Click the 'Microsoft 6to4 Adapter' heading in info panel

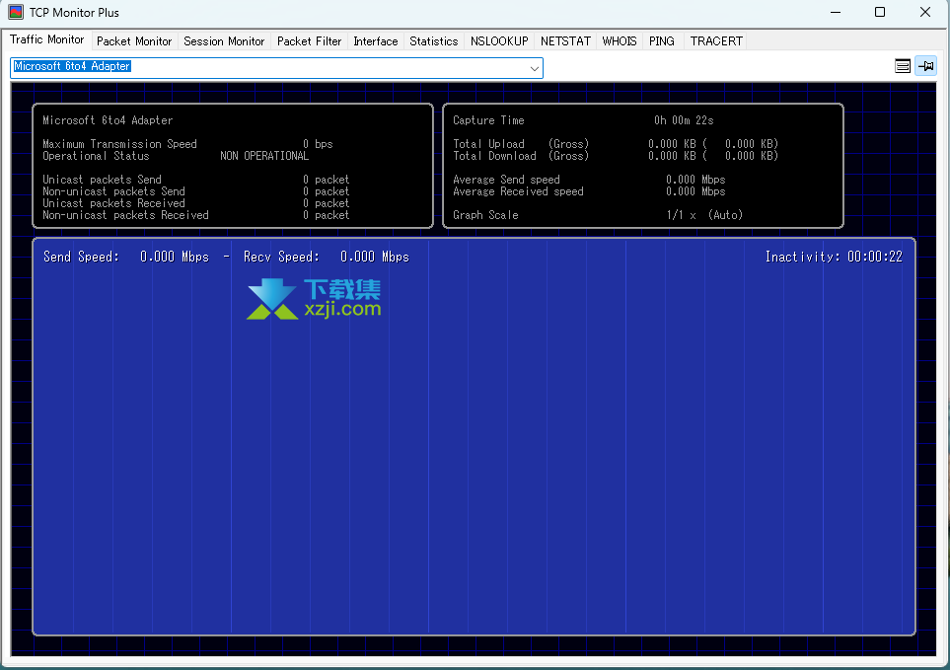point(108,120)
